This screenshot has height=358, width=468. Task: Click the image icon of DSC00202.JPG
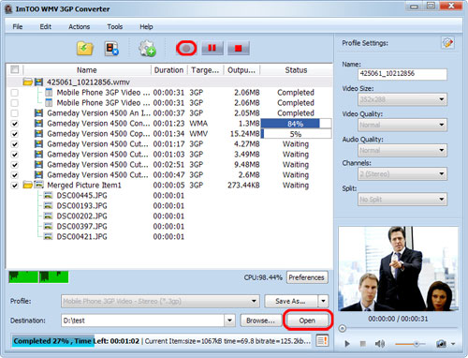[48, 216]
